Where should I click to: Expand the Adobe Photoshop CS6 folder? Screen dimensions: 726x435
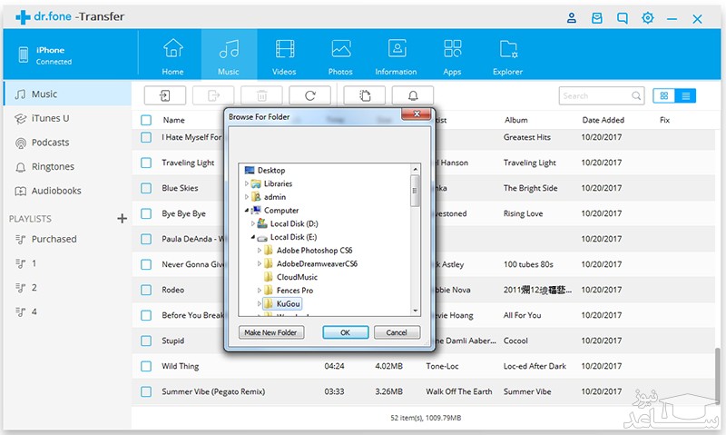pos(260,250)
